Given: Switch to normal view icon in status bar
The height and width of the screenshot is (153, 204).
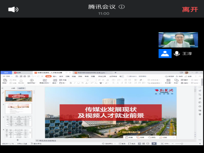Looking at the screenshot, I should point(139,143).
